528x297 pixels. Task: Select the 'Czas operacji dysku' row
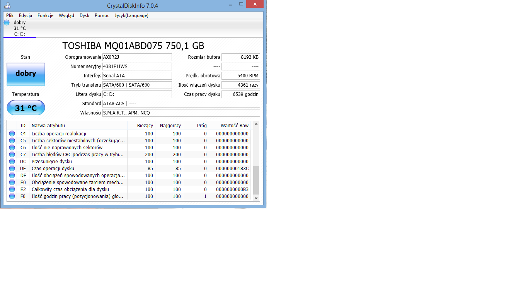click(x=129, y=168)
